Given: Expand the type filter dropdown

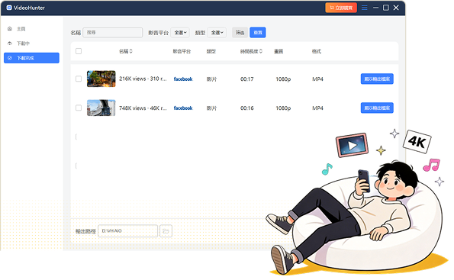Looking at the screenshot, I should [217, 33].
